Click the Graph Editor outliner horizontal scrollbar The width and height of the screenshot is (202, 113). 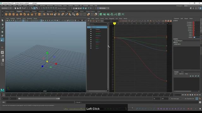[97, 91]
